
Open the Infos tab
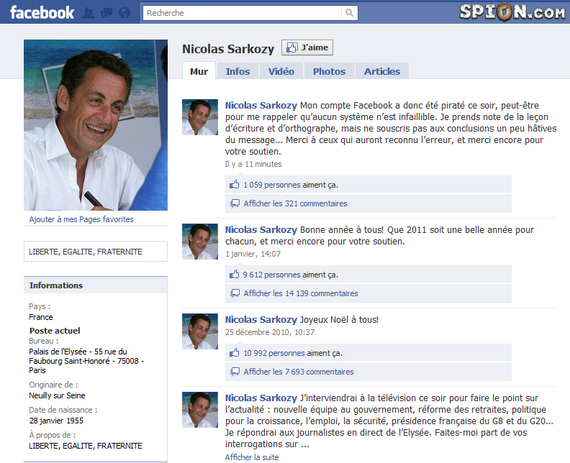coord(237,71)
